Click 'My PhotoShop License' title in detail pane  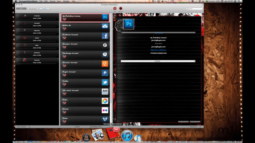point(158,38)
